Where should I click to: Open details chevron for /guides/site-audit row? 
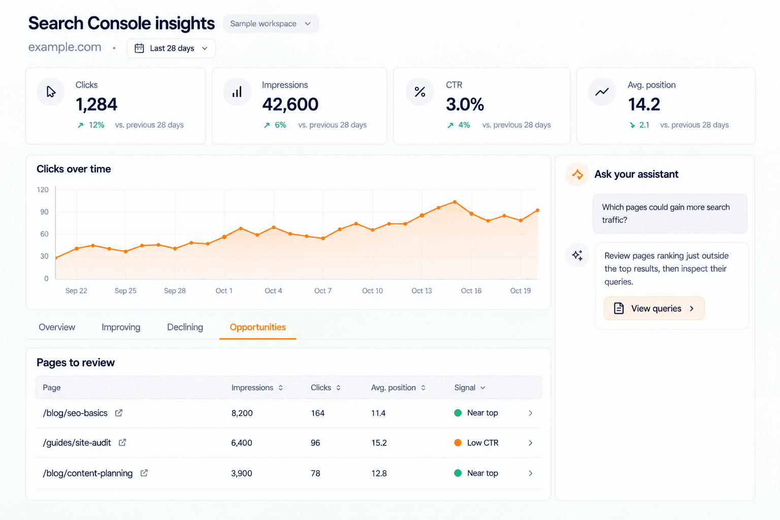pyautogui.click(x=531, y=443)
